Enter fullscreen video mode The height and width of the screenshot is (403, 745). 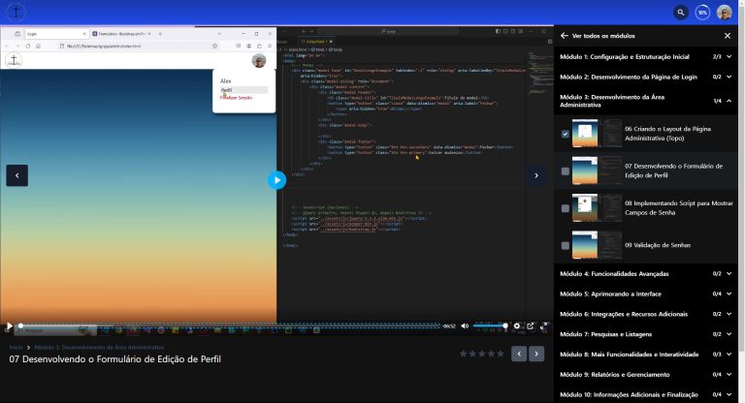point(543,326)
